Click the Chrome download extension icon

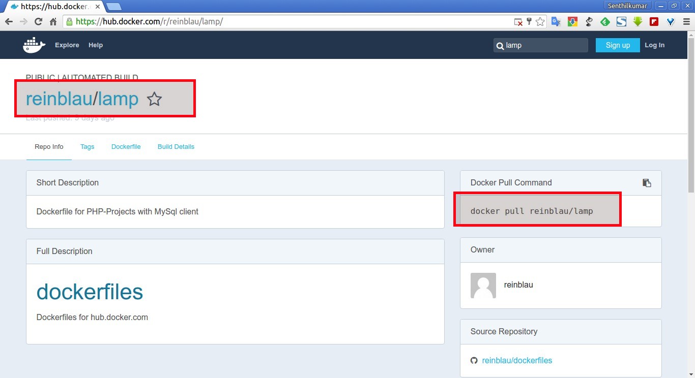tap(572, 22)
